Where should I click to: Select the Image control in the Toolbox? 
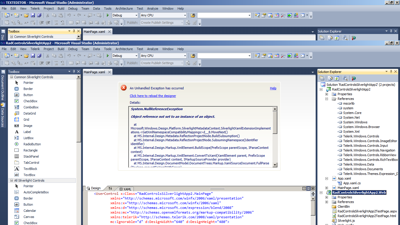point(28,126)
